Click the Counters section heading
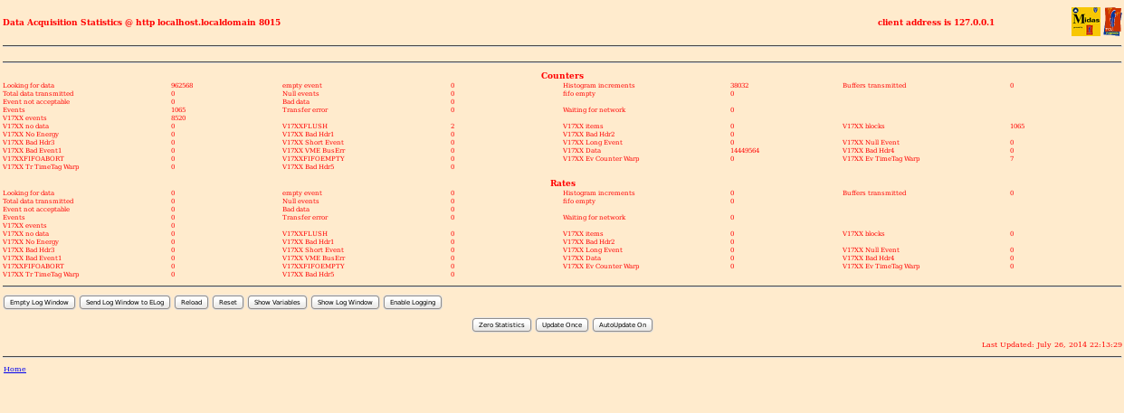The width and height of the screenshot is (1124, 413). click(x=562, y=75)
